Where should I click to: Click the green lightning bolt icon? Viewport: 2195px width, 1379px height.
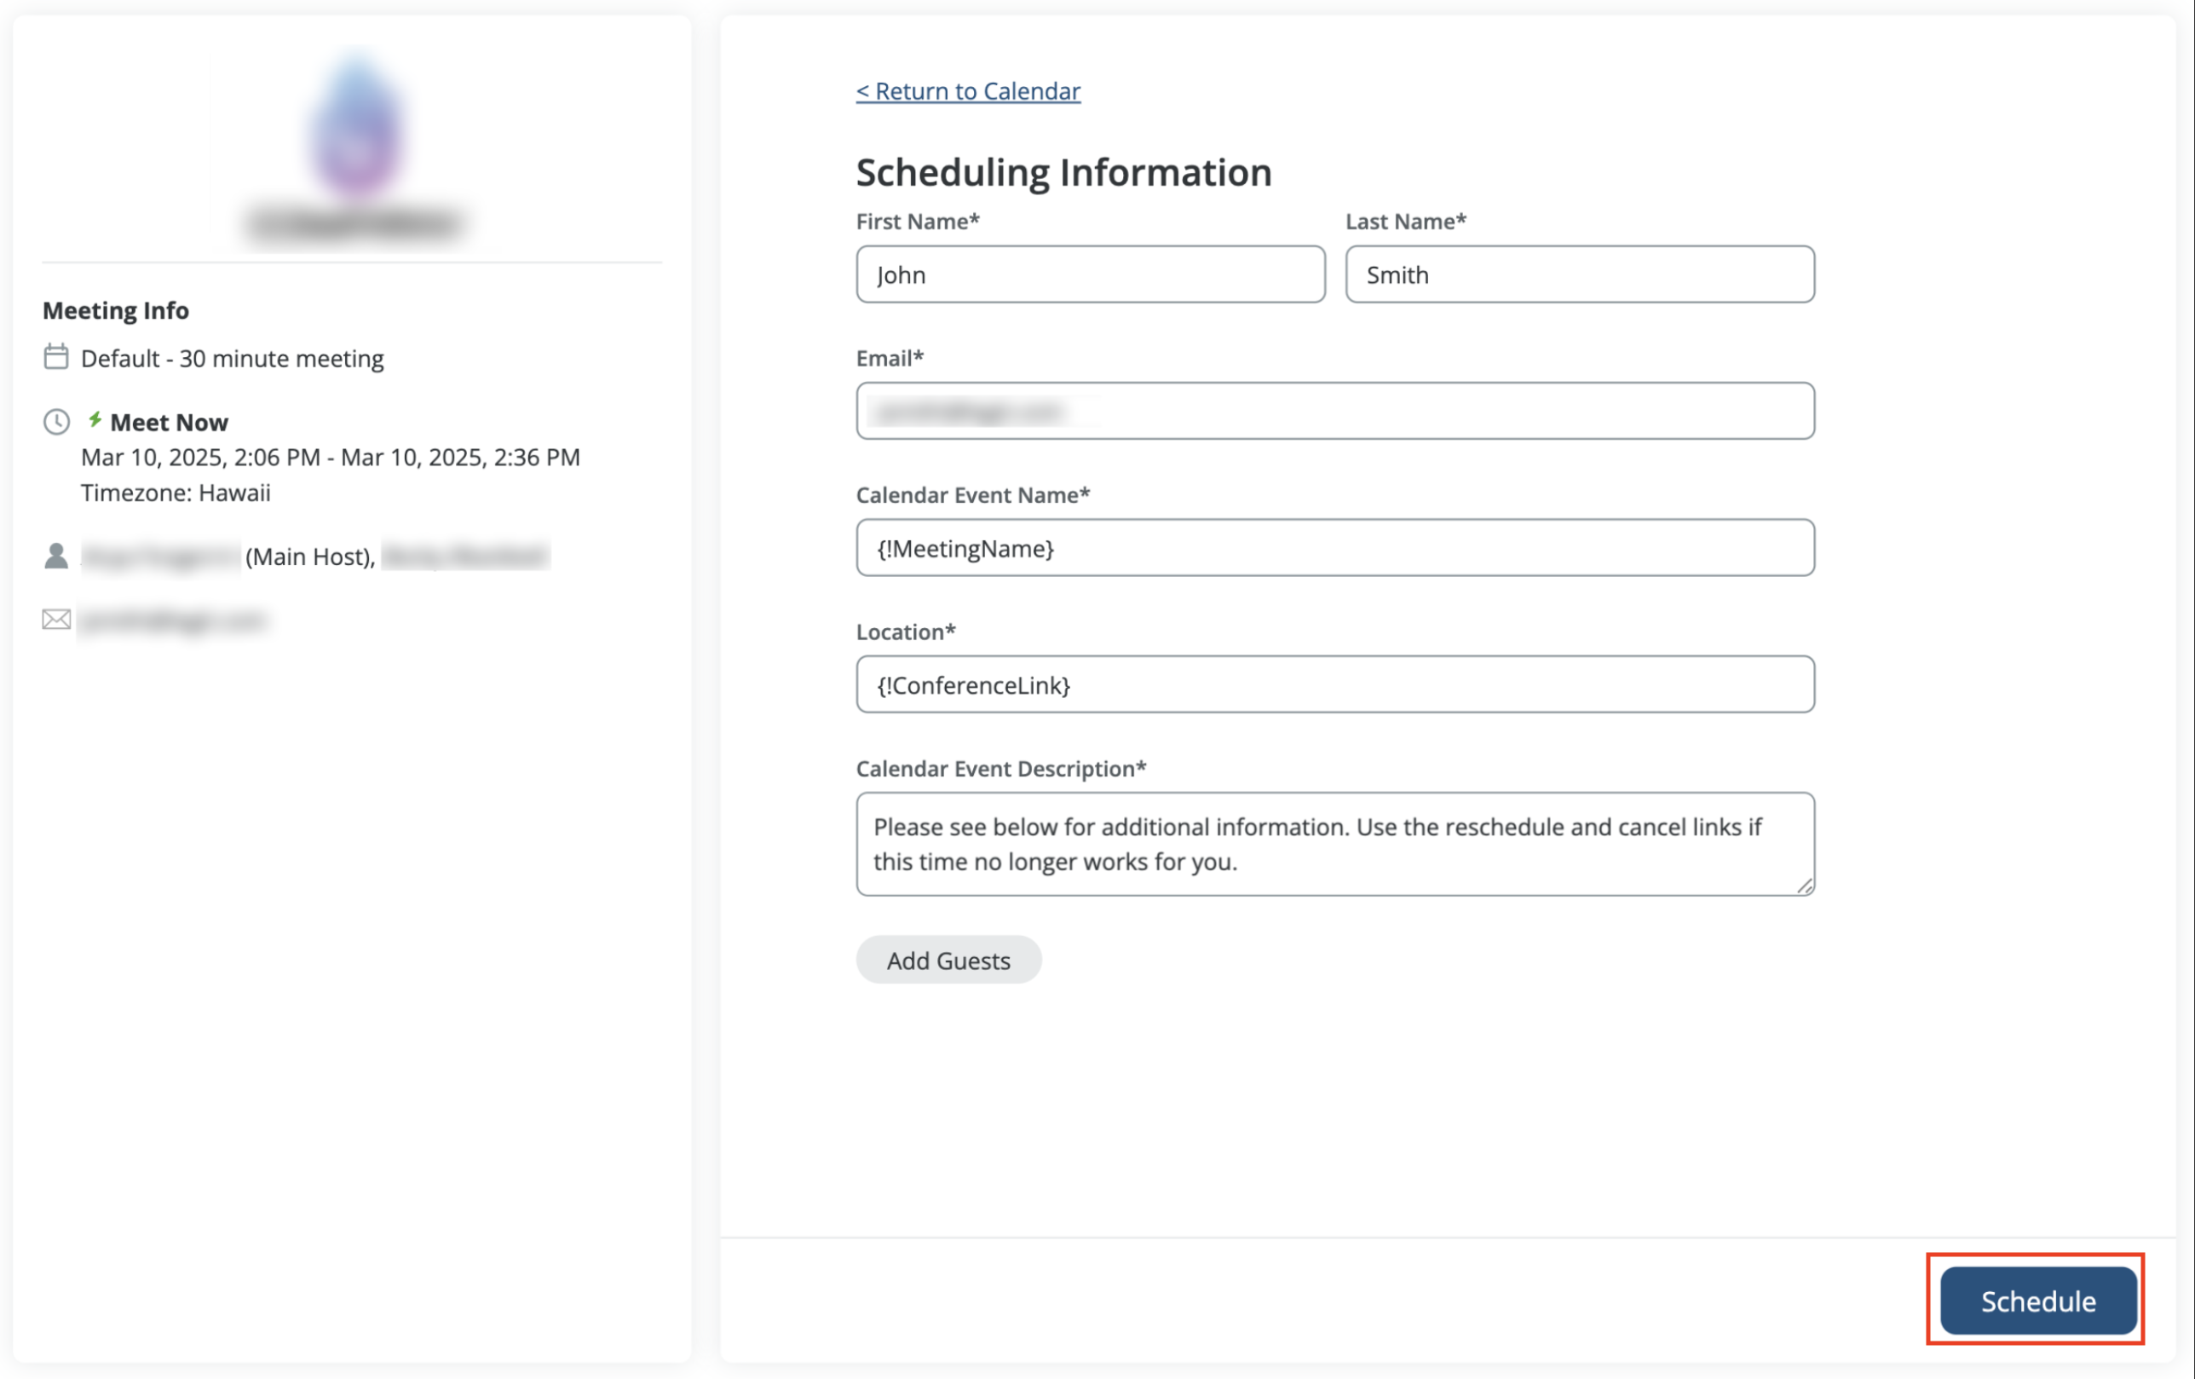[x=94, y=419]
